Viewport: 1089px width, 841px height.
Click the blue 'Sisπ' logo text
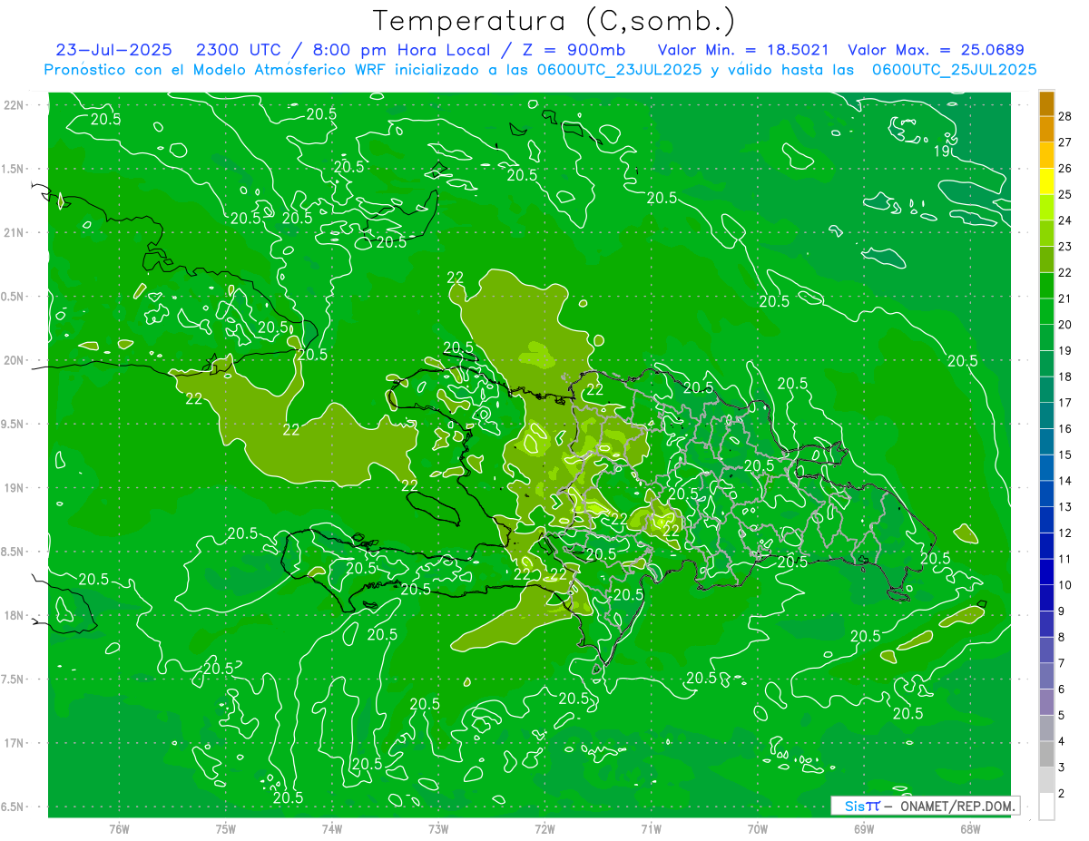coord(861,806)
